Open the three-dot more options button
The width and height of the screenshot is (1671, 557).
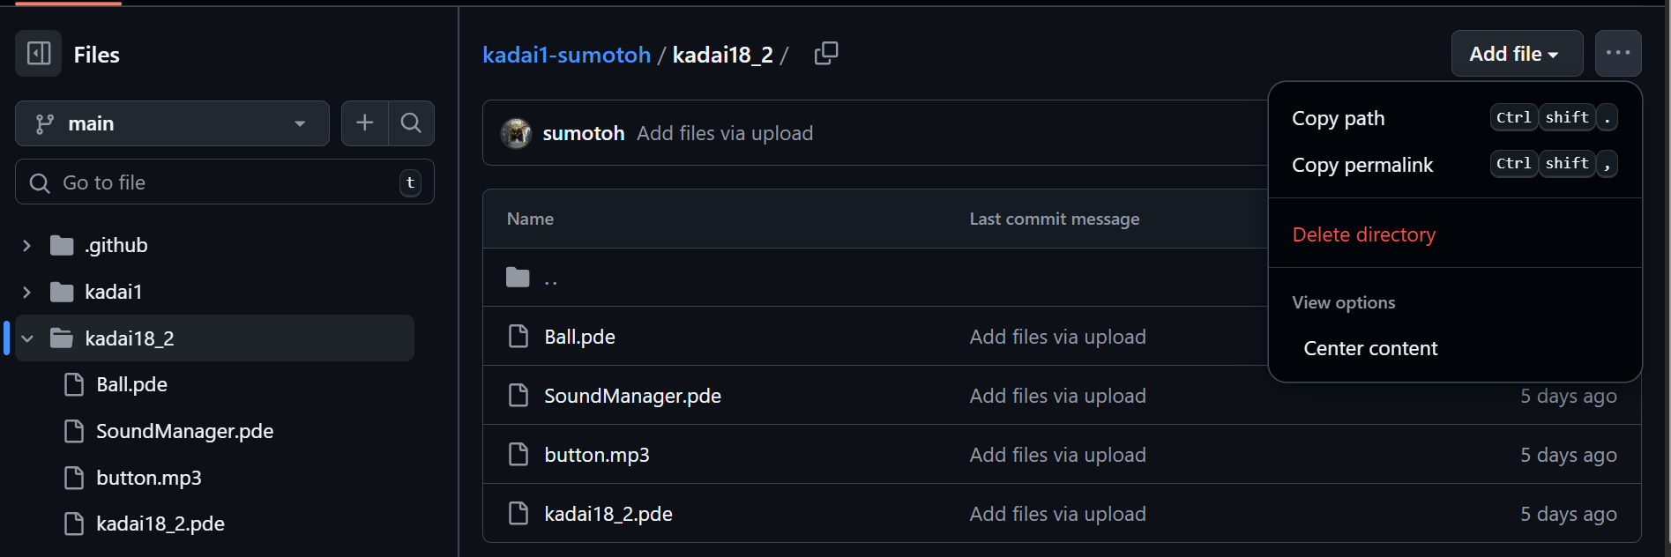point(1618,54)
